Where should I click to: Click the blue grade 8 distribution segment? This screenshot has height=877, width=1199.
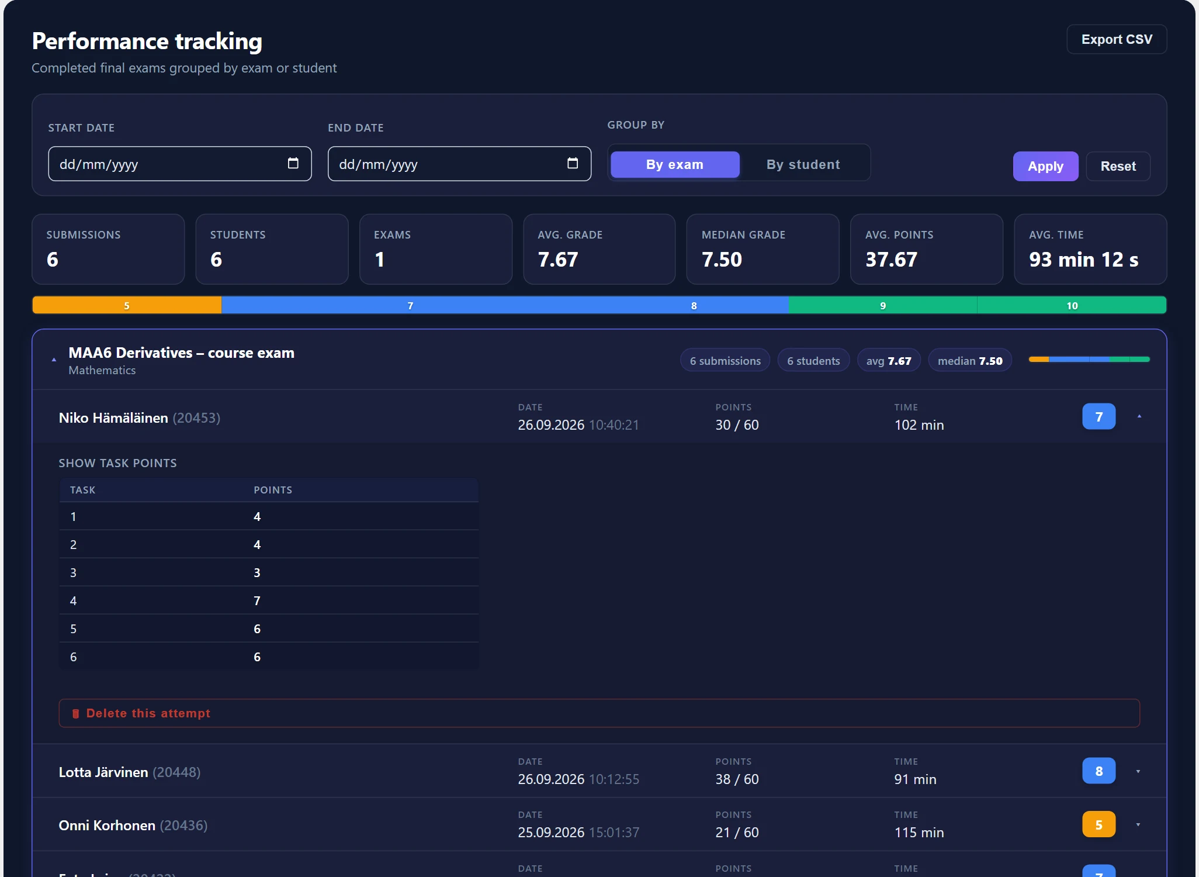pyautogui.click(x=694, y=305)
